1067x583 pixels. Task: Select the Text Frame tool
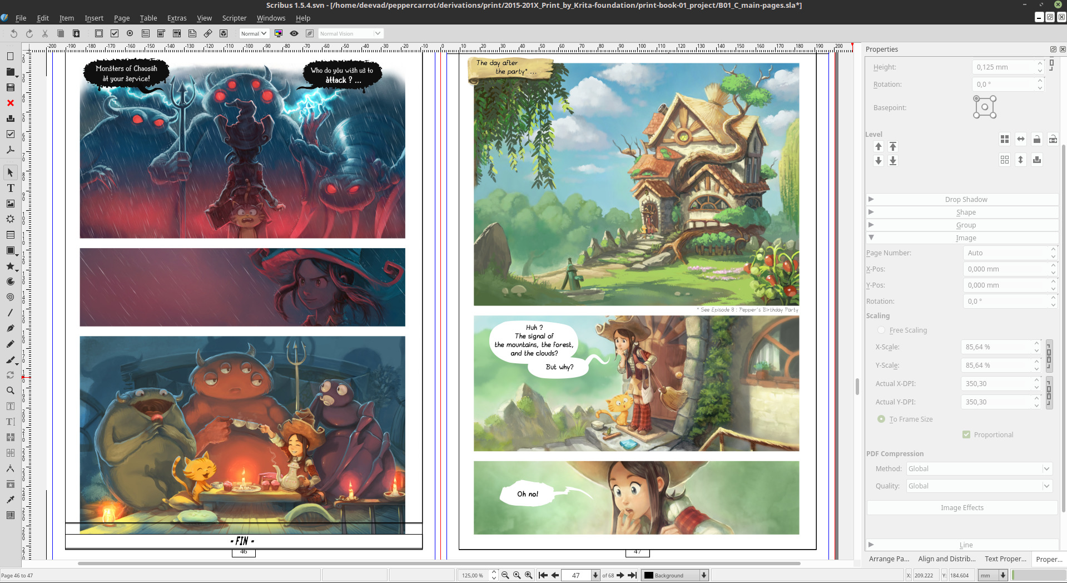coord(10,188)
